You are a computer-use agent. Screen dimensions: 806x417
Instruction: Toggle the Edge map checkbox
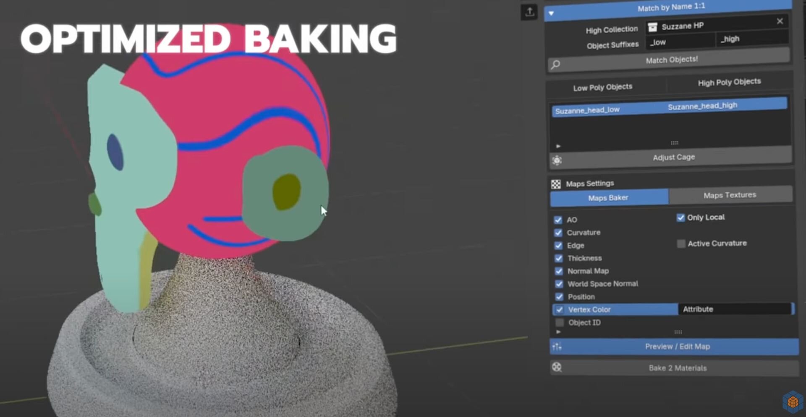coord(558,246)
